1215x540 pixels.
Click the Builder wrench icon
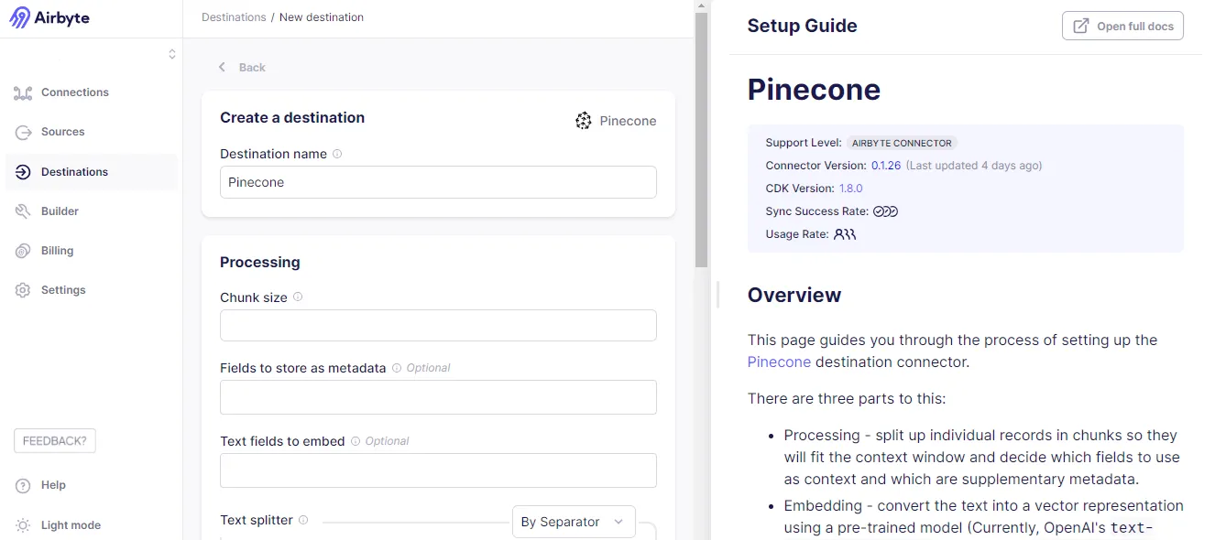tap(23, 211)
